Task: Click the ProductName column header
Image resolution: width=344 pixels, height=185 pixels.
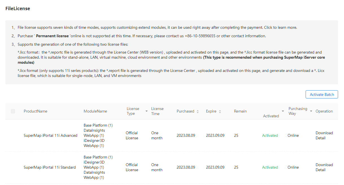Action: 35,111
